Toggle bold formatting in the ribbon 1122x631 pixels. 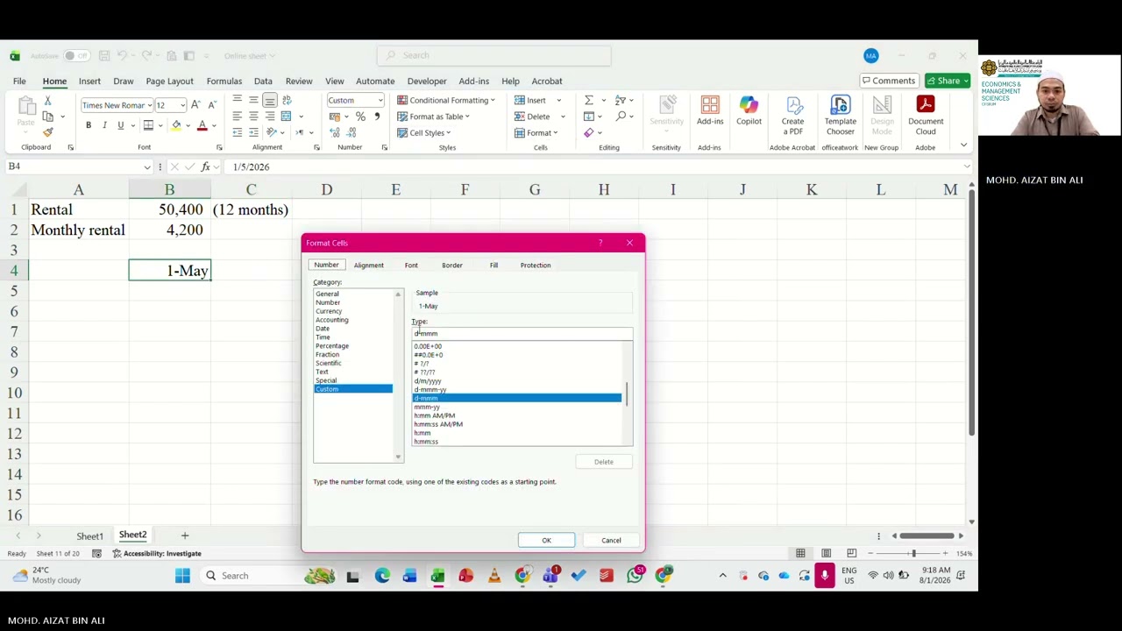coord(89,125)
